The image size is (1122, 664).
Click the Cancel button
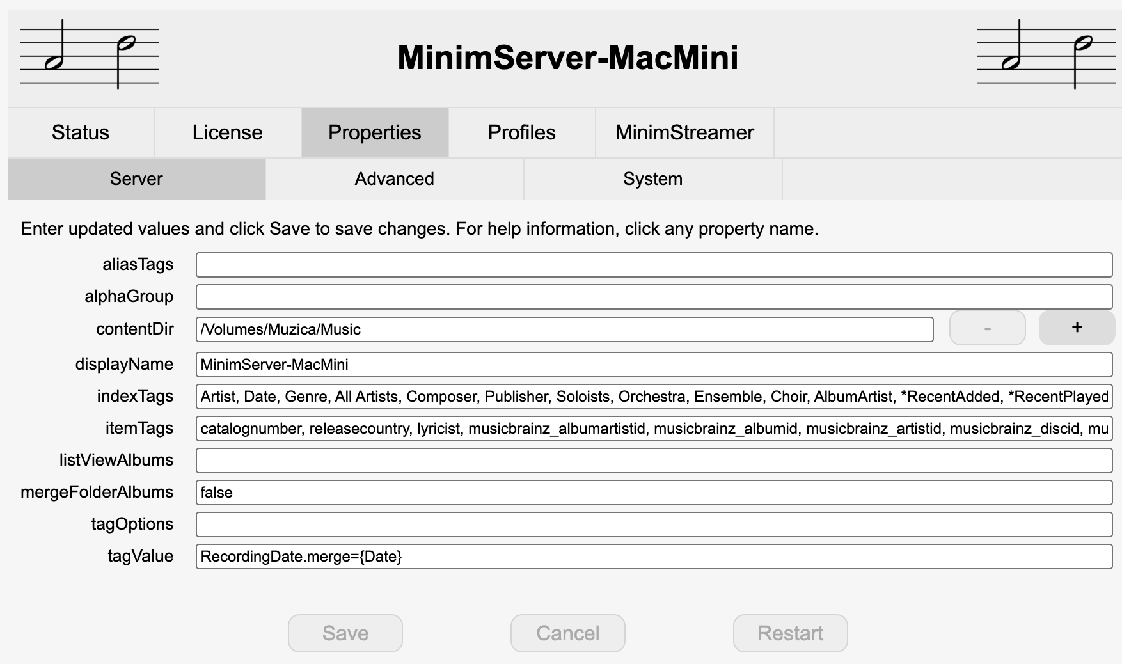(568, 633)
